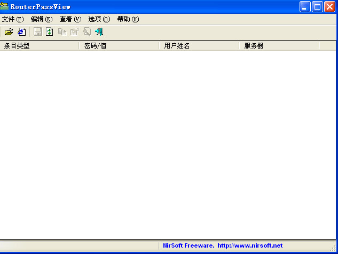
Task: Click the Refresh toolbar icon
Action: click(50, 31)
